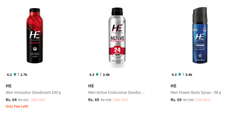Image resolution: width=236 pixels, height=120 pixels.
Task: Click the 70% OFF label under Active Endurance
Action: tap(120, 100)
